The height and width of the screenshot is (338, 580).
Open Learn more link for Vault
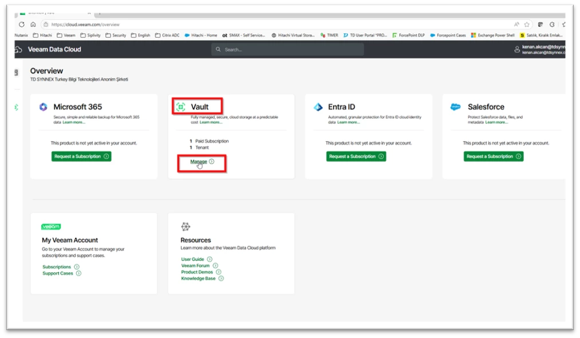(x=211, y=122)
